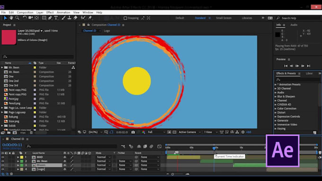Open the Graph Editor in timeline
Image resolution: width=322 pixels, height=181 pixels.
point(160,147)
